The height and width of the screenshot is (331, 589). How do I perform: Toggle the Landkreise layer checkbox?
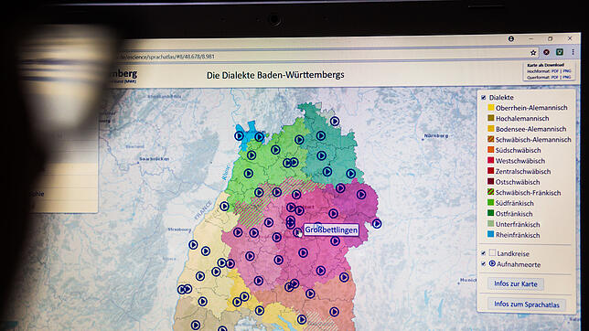(x=484, y=253)
